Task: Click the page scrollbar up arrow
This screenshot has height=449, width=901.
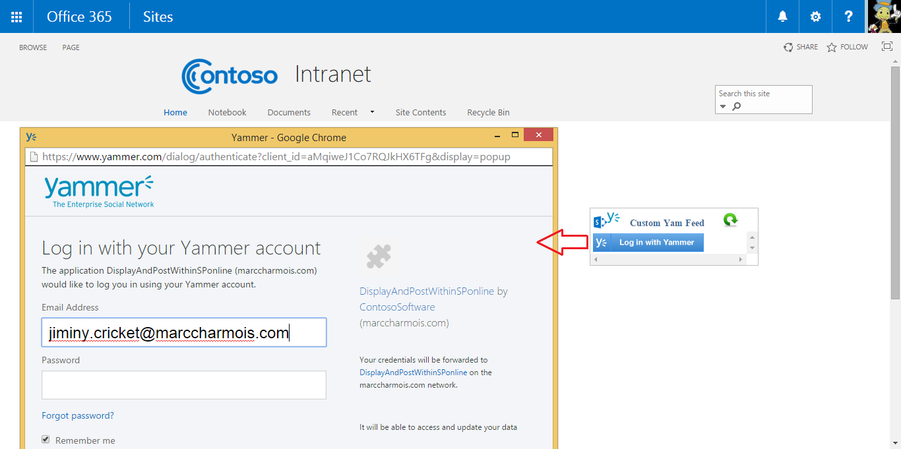Action: click(895, 61)
